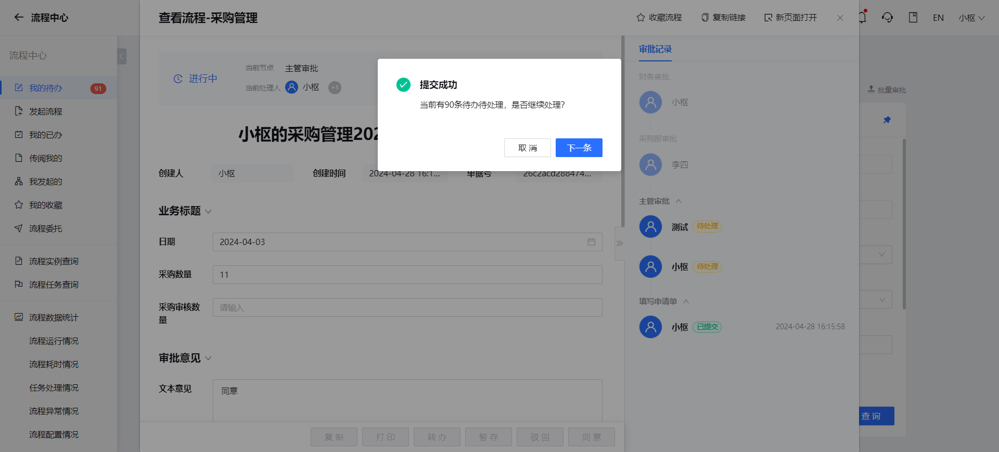The width and height of the screenshot is (999, 452).
Task: Close the 查看流程 panel with X
Action: [x=840, y=18]
